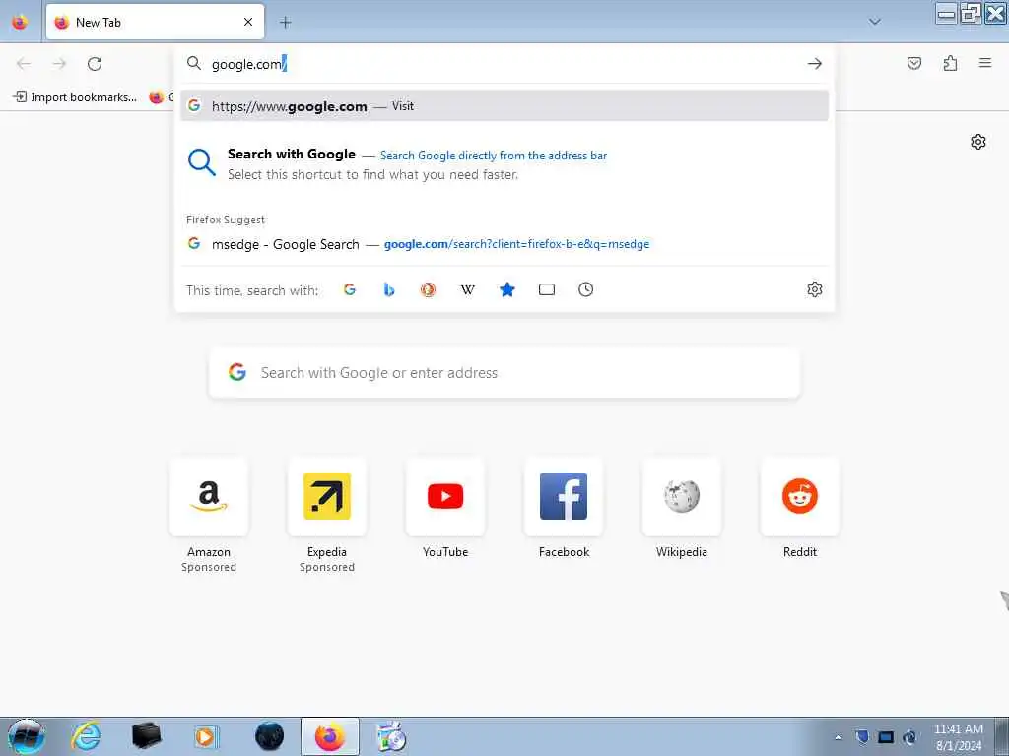Launch Internet Explorer from the taskbar
This screenshot has width=1009, height=756.
pos(86,736)
